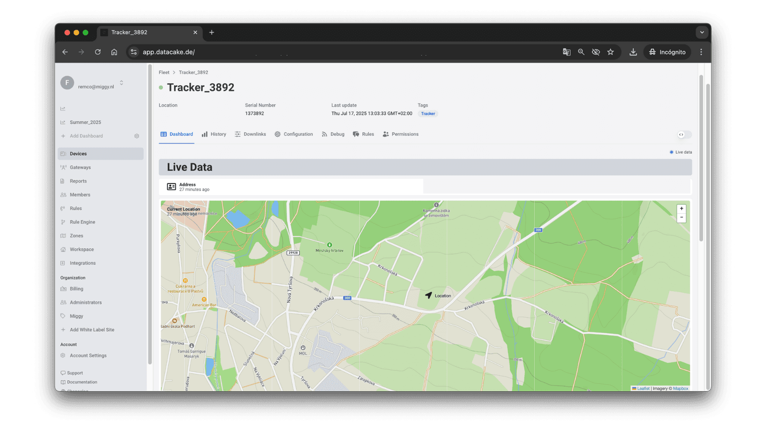
Task: Open the Debug tab
Action: (333, 134)
